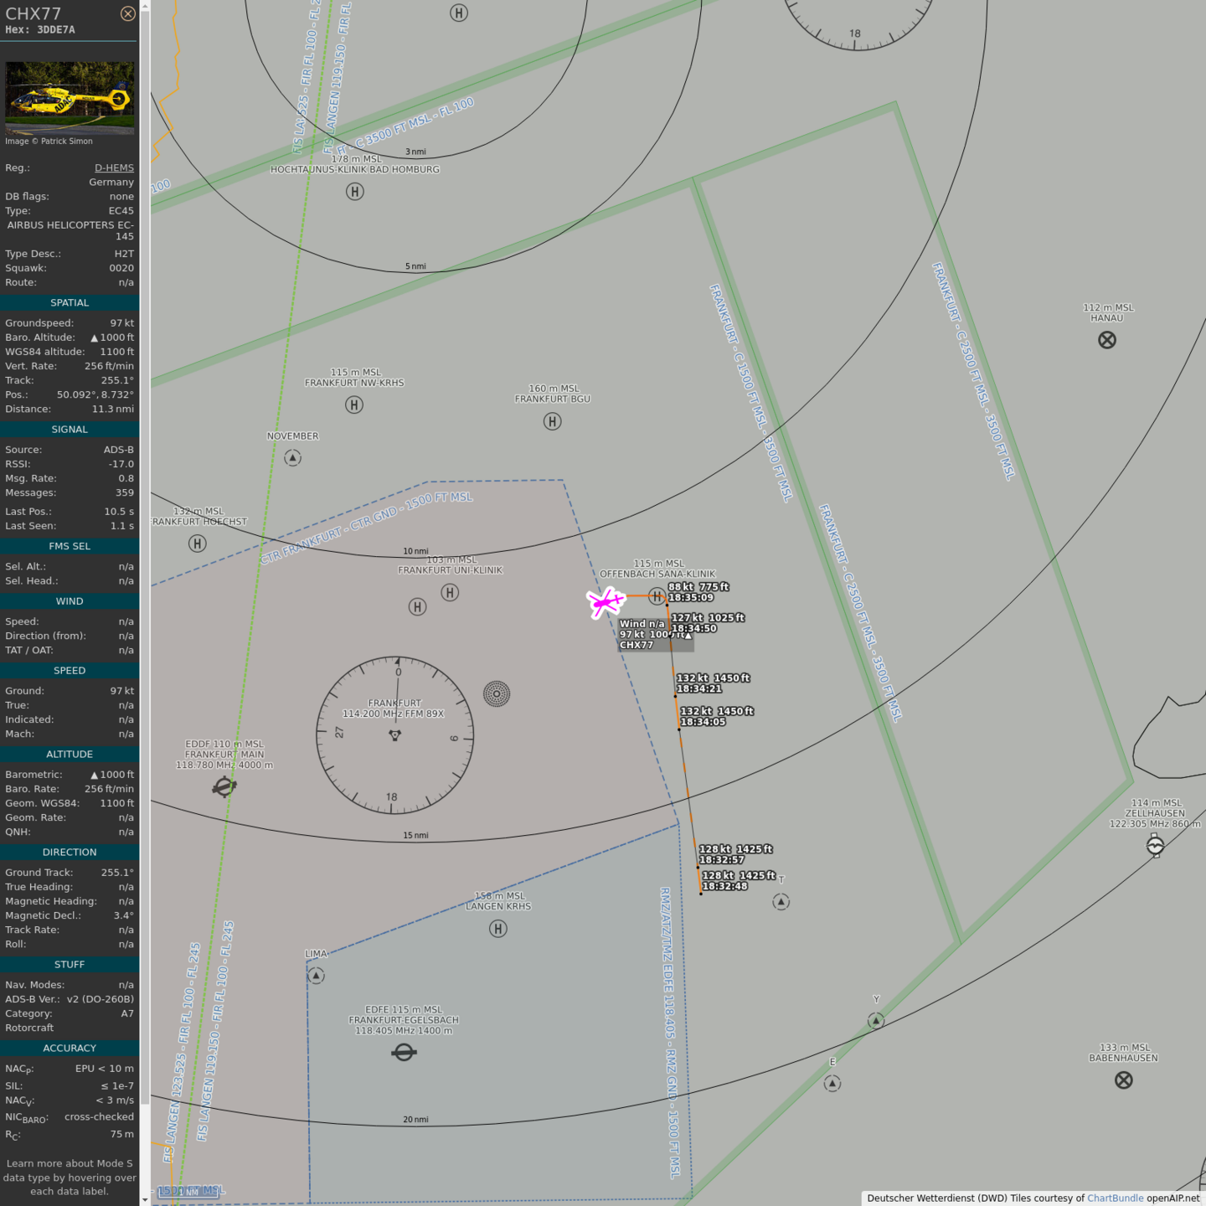Click the sidebar scroll down arrow
Screen dimensions: 1206x1206
click(x=145, y=1199)
